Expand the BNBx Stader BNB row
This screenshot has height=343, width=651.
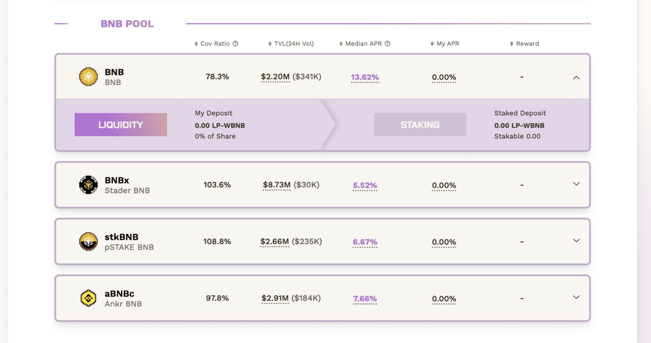tap(576, 184)
